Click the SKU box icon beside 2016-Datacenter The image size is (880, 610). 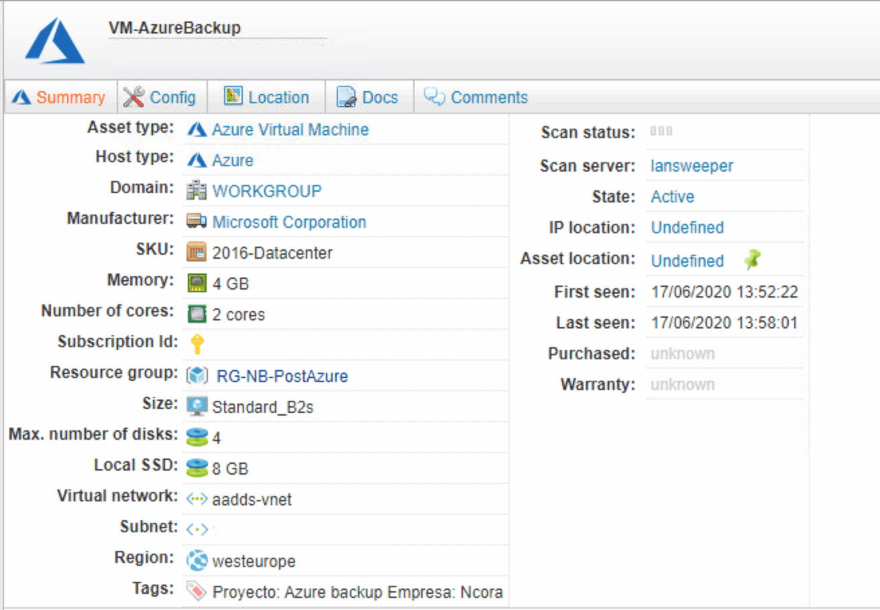[x=197, y=253]
